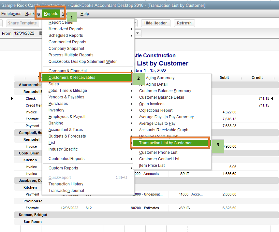The height and width of the screenshot is (232, 279).
Task: Click the Payment debit 2,000.00
Action: click(229, 194)
